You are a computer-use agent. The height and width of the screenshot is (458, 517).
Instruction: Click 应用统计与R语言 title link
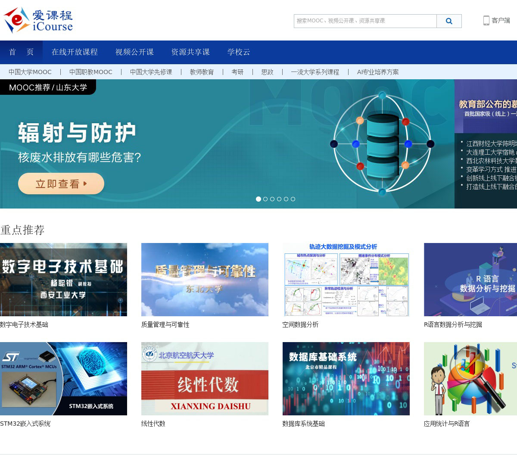(x=447, y=424)
